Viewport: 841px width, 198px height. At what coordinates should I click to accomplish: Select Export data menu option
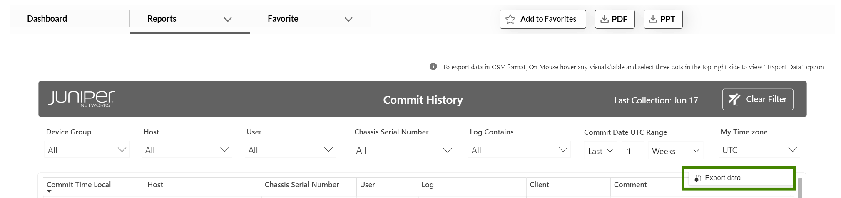pos(722,178)
